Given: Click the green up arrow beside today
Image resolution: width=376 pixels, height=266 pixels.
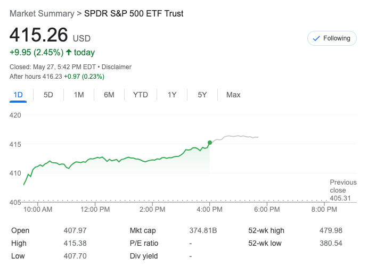Looking at the screenshot, I should coord(69,52).
